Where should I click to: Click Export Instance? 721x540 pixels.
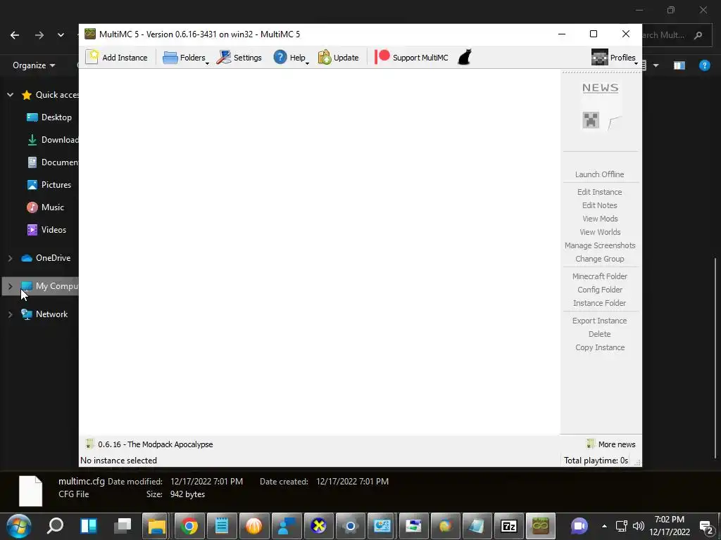pos(599,321)
